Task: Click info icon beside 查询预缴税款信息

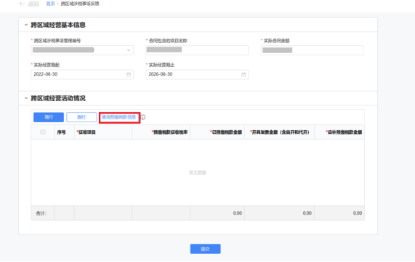Action: click(x=143, y=117)
